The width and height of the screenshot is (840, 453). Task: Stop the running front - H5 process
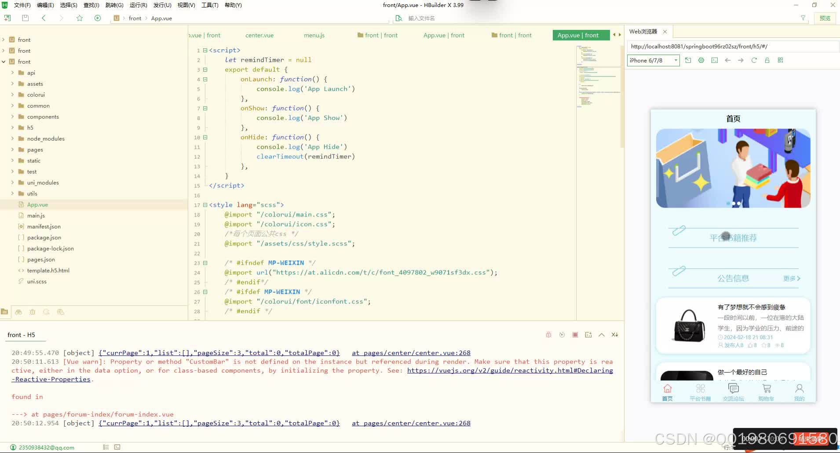point(575,335)
